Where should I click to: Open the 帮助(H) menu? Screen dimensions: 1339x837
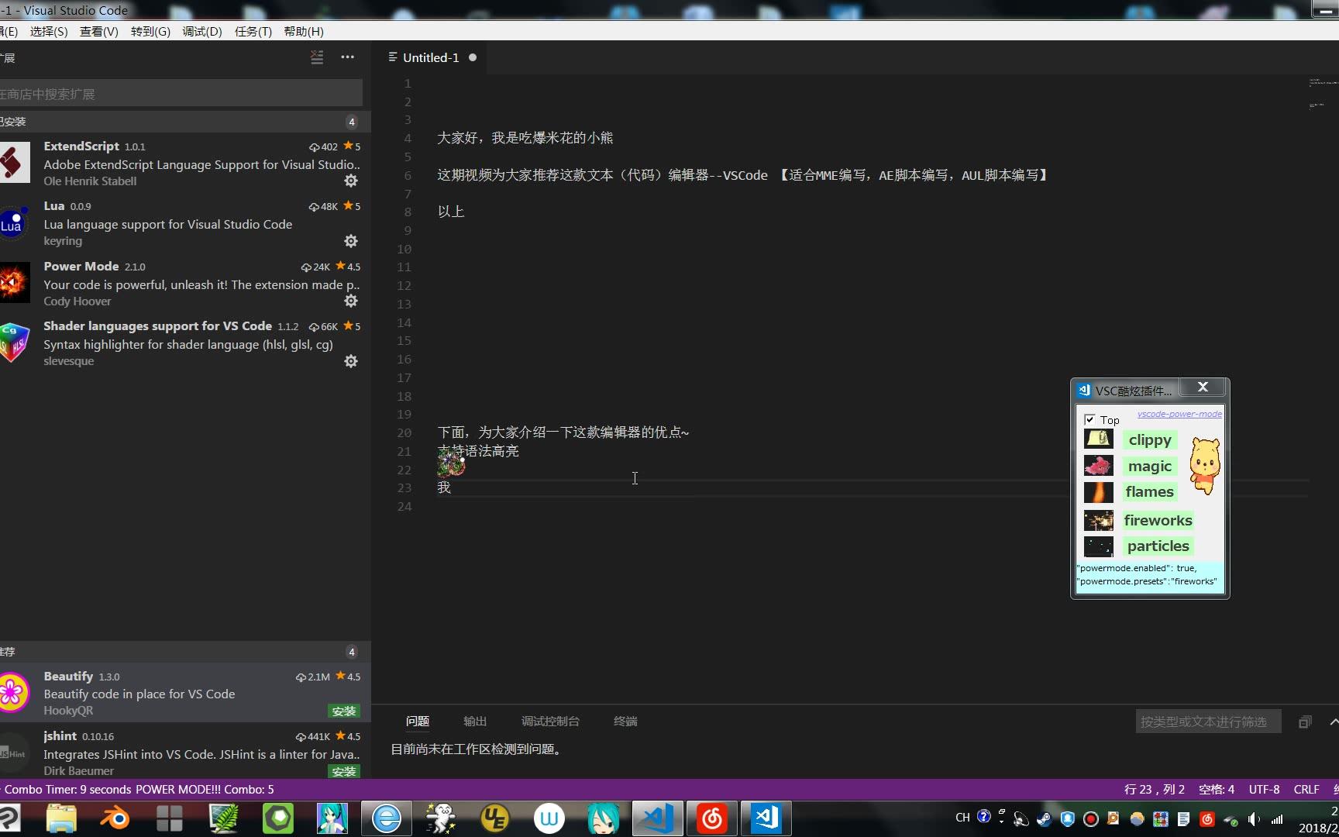click(304, 31)
